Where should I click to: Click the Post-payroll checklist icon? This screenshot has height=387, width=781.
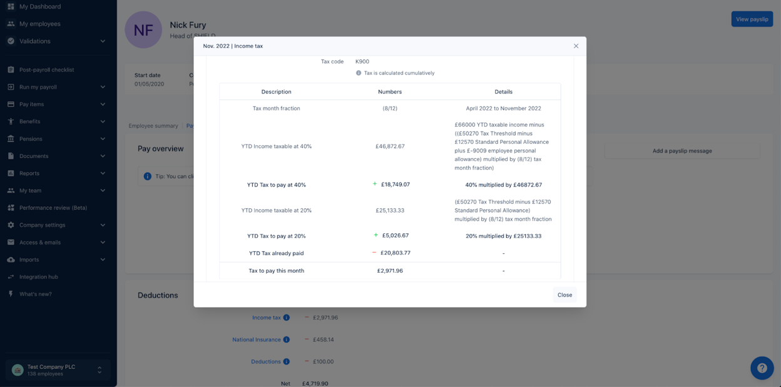point(11,70)
